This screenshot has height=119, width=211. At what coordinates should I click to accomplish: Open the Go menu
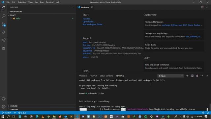coord(36,2)
